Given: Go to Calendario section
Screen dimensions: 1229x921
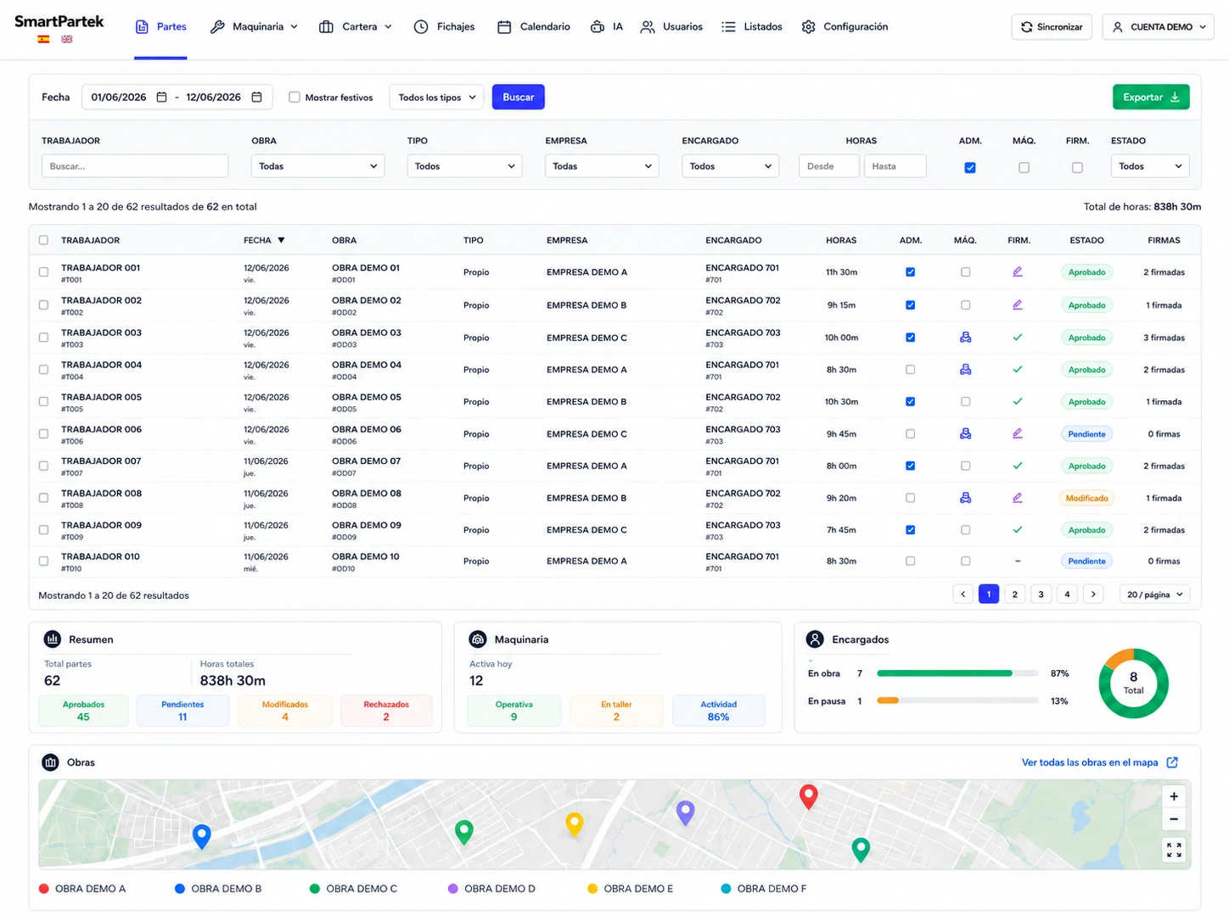Looking at the screenshot, I should click(534, 27).
